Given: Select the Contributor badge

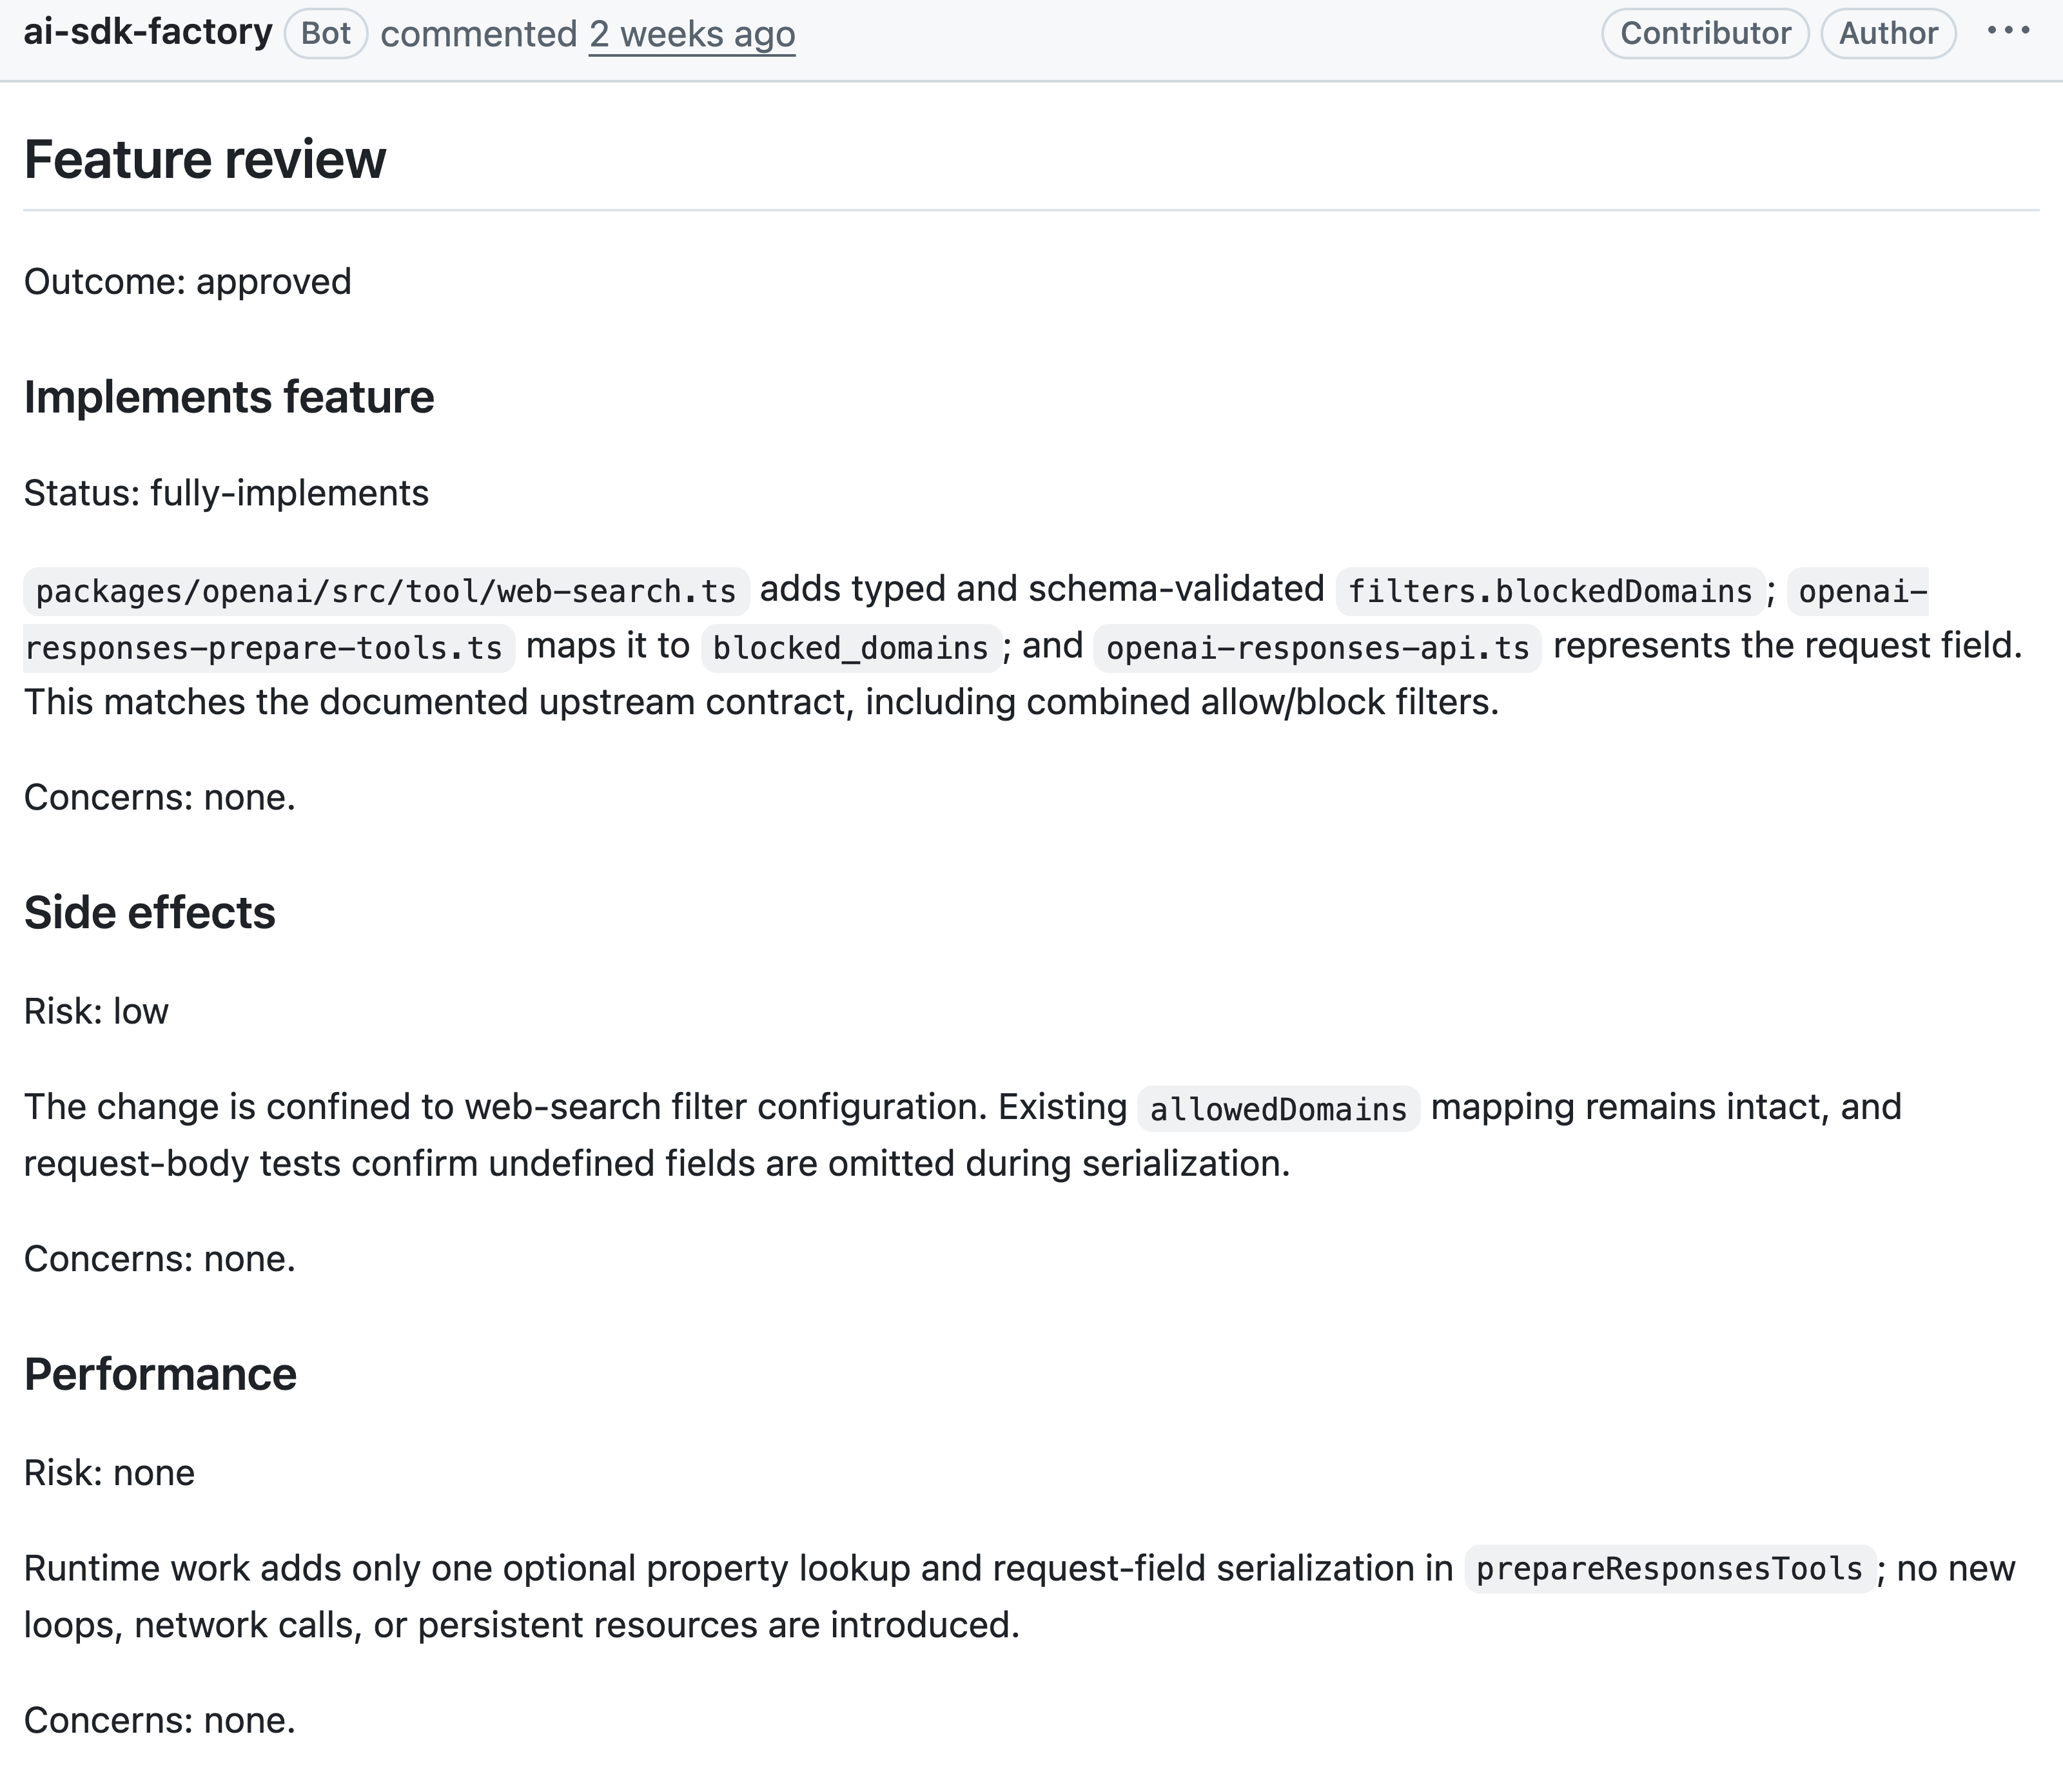Looking at the screenshot, I should [x=1705, y=33].
